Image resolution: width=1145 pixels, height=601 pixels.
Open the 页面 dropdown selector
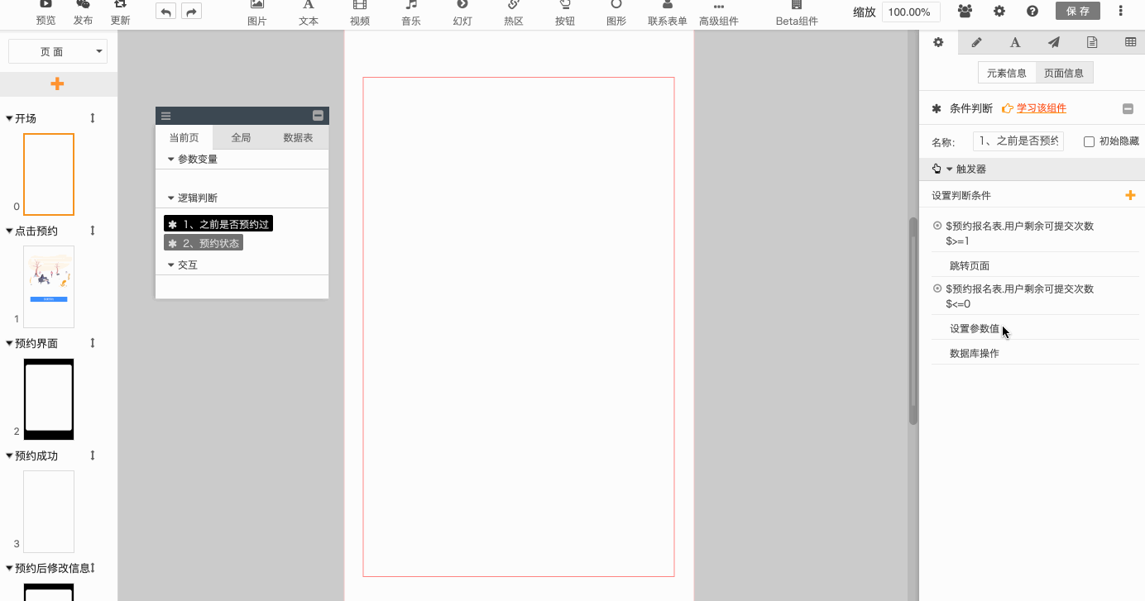58,51
